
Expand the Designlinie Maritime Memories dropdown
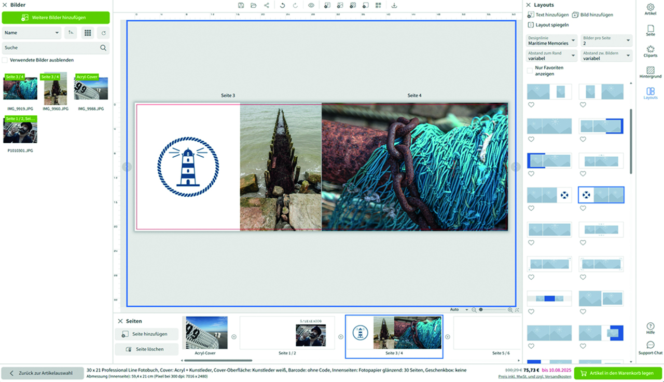click(551, 40)
